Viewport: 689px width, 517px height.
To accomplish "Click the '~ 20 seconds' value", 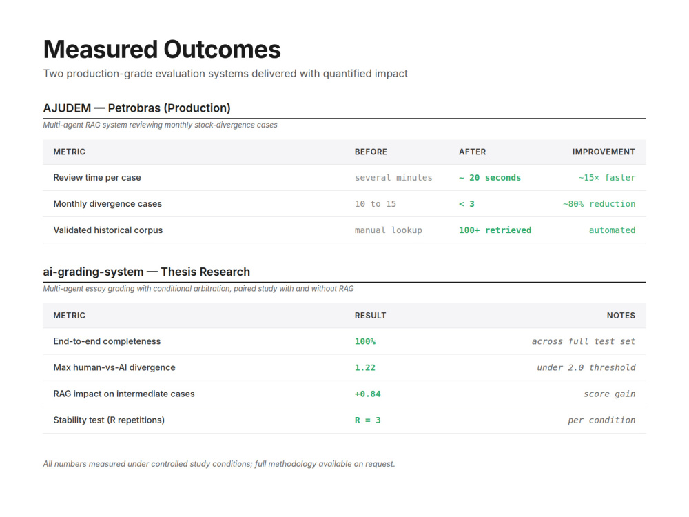I will (x=489, y=178).
